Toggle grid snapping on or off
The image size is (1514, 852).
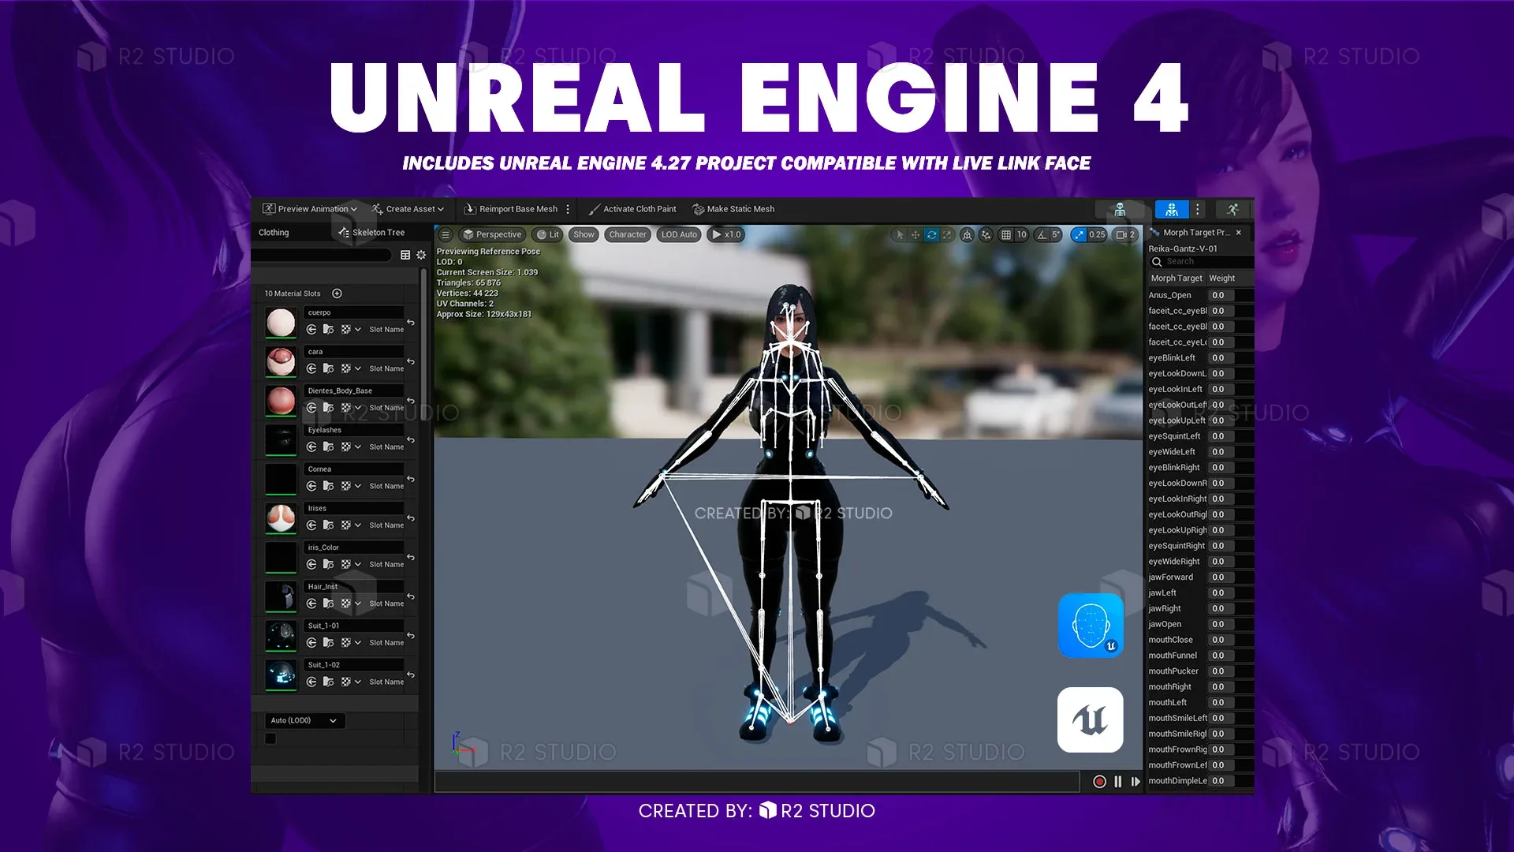1005,234
